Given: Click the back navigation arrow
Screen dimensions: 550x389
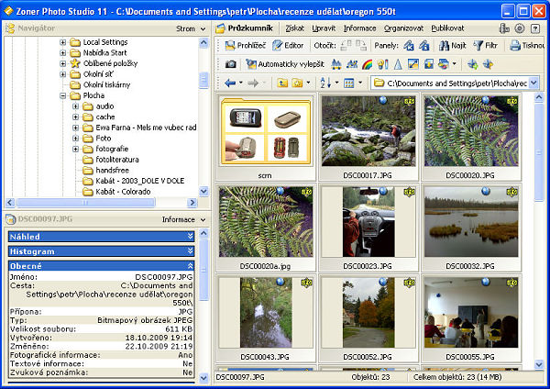Looking at the screenshot, I should pos(229,83).
